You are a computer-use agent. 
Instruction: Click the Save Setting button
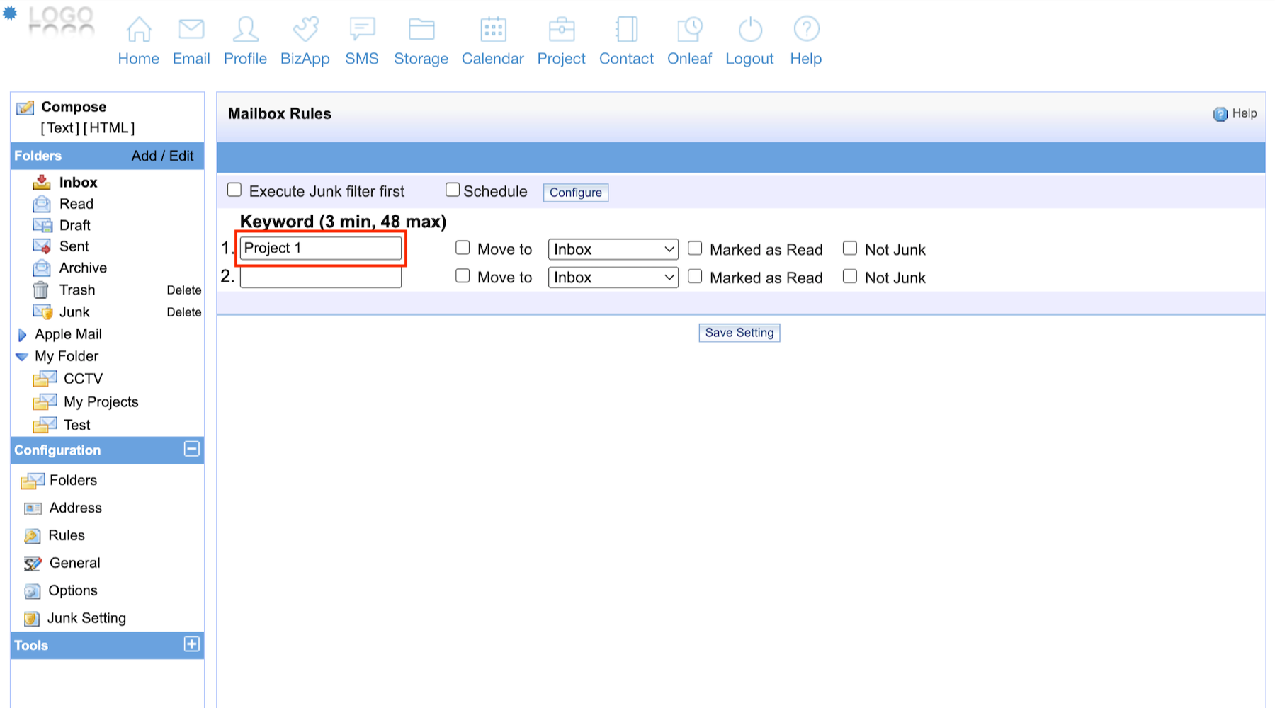tap(739, 333)
